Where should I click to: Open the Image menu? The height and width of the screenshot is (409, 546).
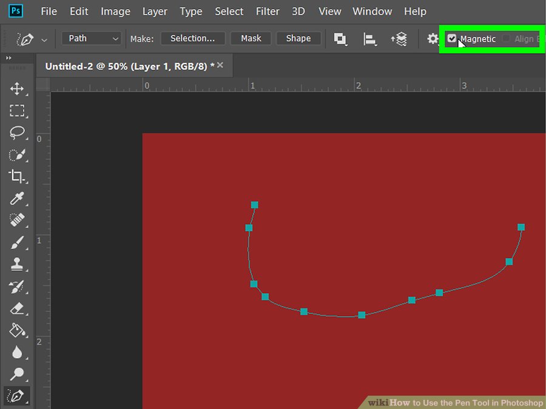[x=116, y=12]
